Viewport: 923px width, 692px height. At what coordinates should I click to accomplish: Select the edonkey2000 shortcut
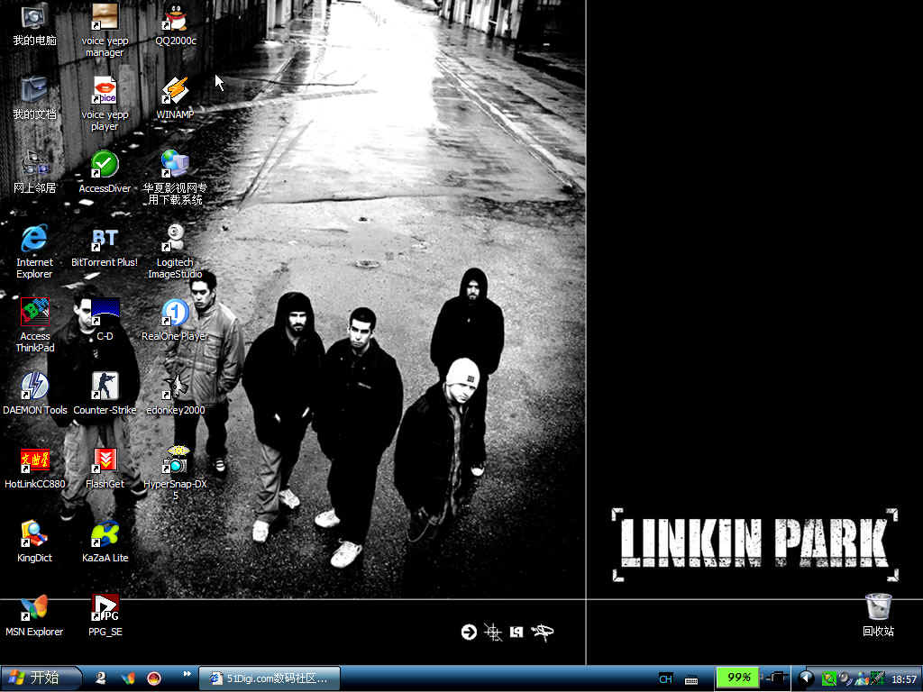pyautogui.click(x=176, y=395)
